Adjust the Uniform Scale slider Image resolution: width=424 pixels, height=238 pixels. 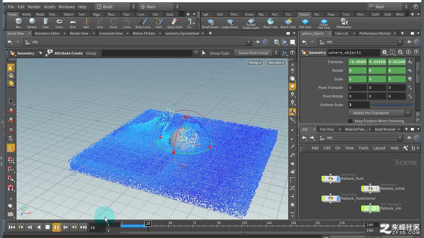tap(393, 105)
